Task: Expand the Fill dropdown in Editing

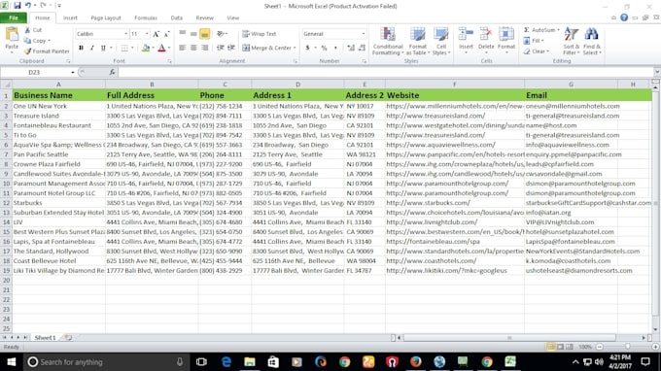Action: [542, 41]
